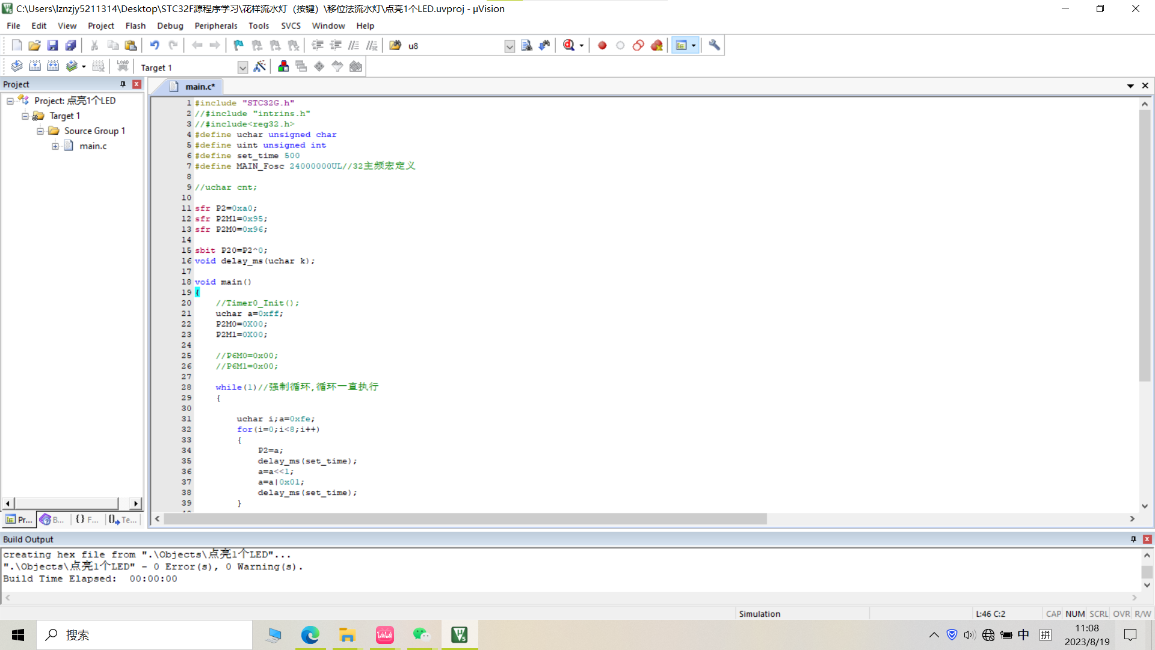Comment out the selection
This screenshot has width=1155, height=650.
click(x=354, y=45)
